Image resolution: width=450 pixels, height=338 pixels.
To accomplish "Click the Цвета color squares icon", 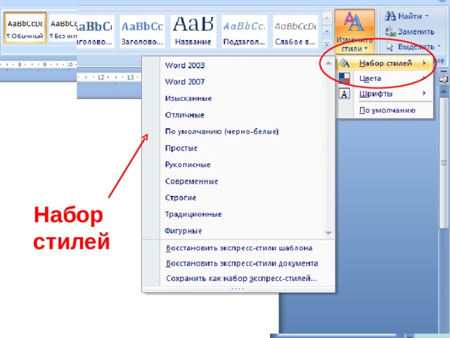I will click(344, 78).
